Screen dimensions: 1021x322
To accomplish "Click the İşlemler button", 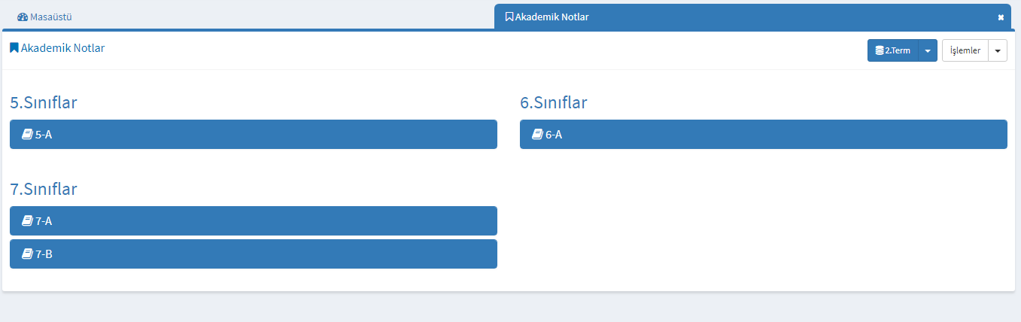I will (965, 51).
